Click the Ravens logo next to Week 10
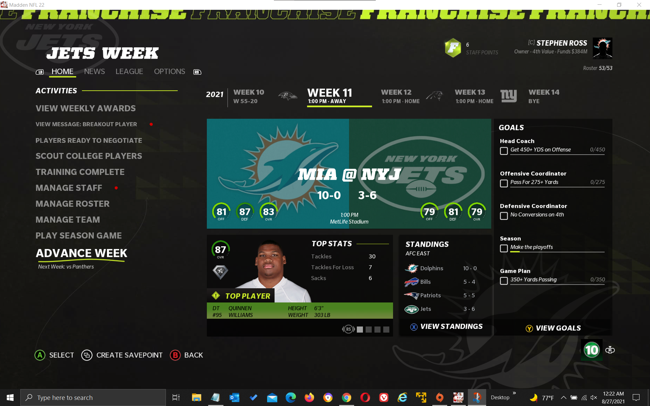 [287, 96]
